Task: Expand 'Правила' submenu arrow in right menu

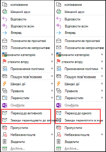Action: coord(102,91)
